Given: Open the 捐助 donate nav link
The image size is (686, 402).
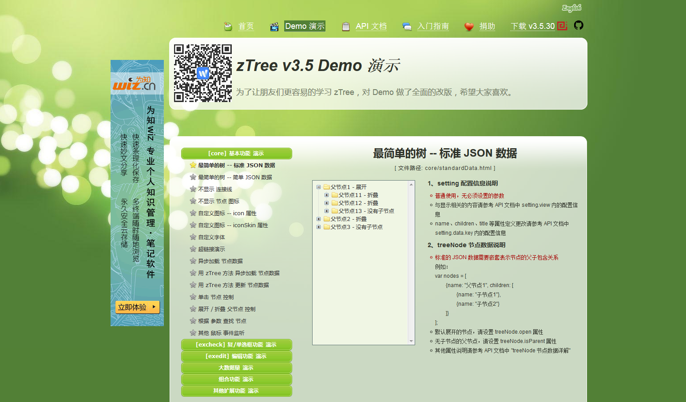Looking at the screenshot, I should (x=487, y=26).
